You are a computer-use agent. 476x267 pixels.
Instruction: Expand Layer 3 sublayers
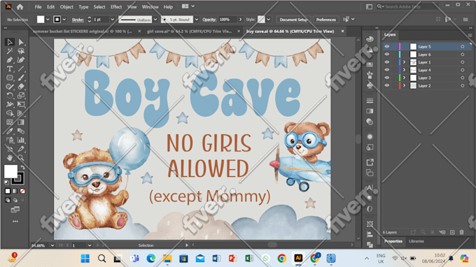(404, 78)
